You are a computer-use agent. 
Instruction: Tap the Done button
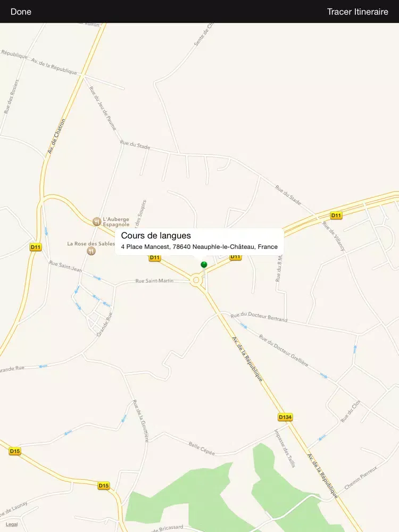click(x=21, y=12)
